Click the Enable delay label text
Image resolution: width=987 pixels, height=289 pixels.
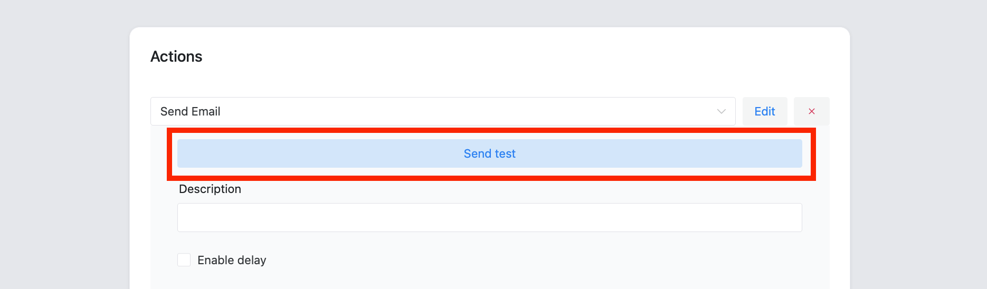(x=232, y=260)
